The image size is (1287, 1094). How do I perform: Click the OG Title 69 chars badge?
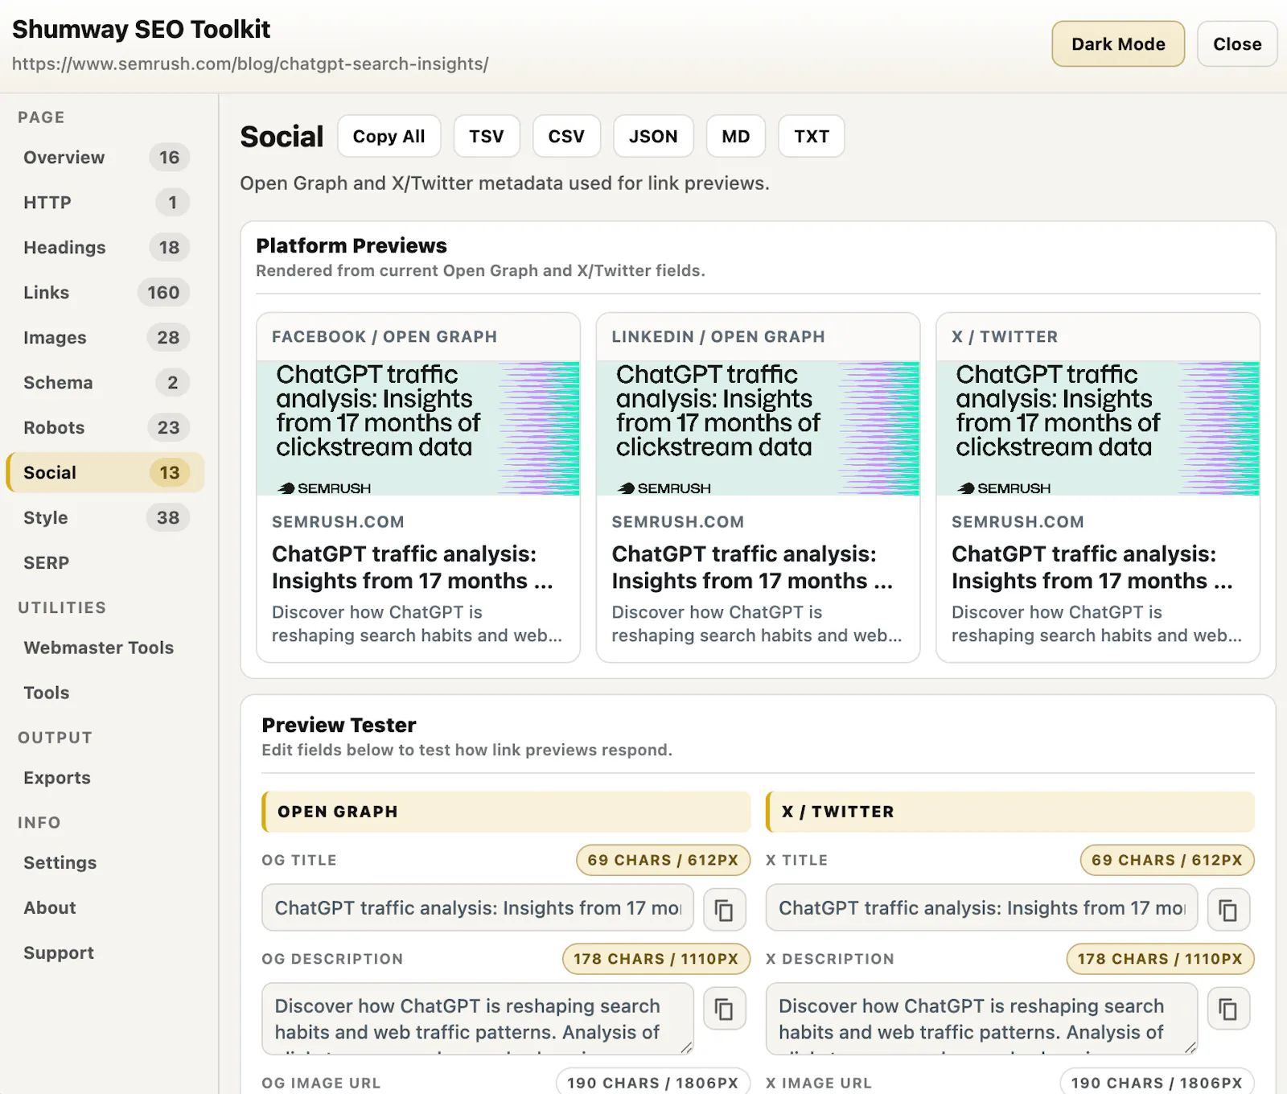click(663, 860)
